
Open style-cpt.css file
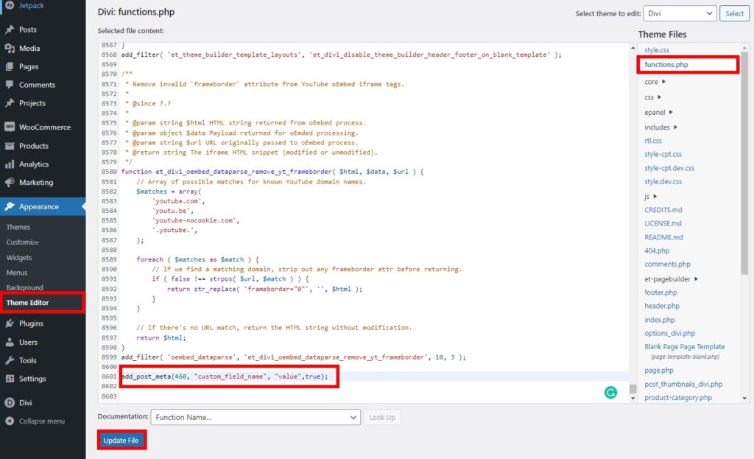pos(663,154)
